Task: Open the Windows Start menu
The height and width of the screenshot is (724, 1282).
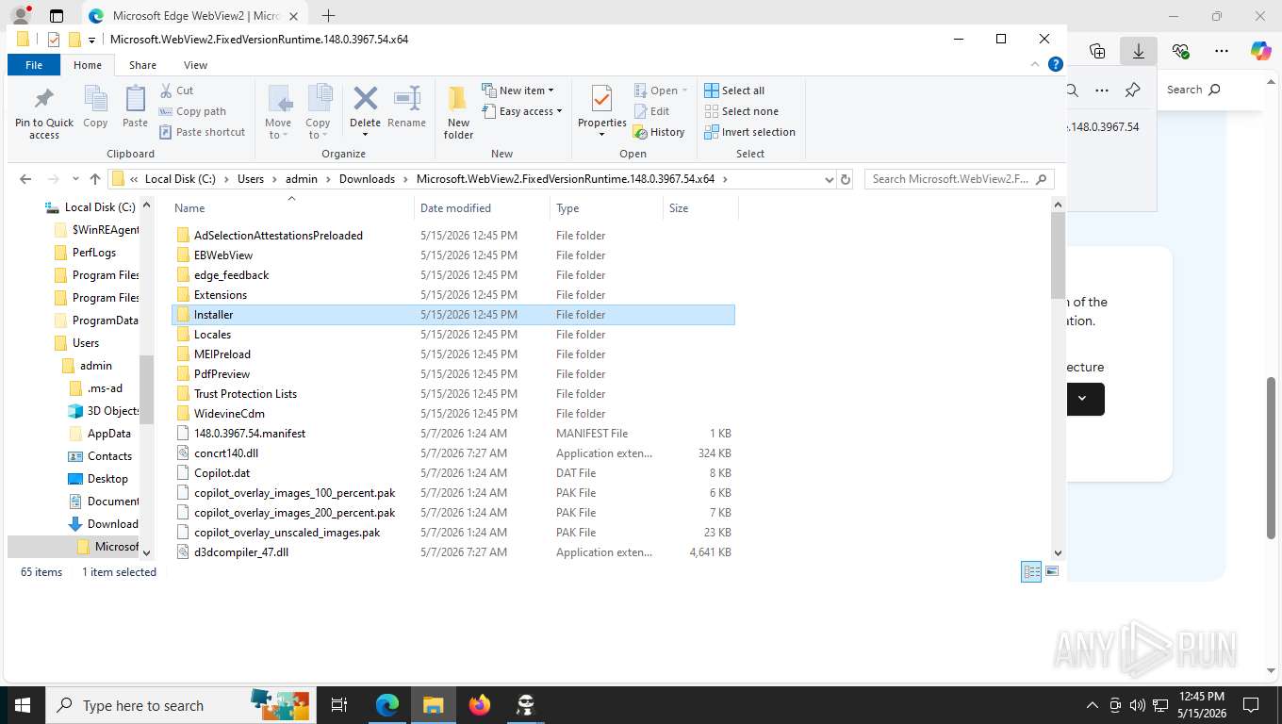Action: coord(22,704)
